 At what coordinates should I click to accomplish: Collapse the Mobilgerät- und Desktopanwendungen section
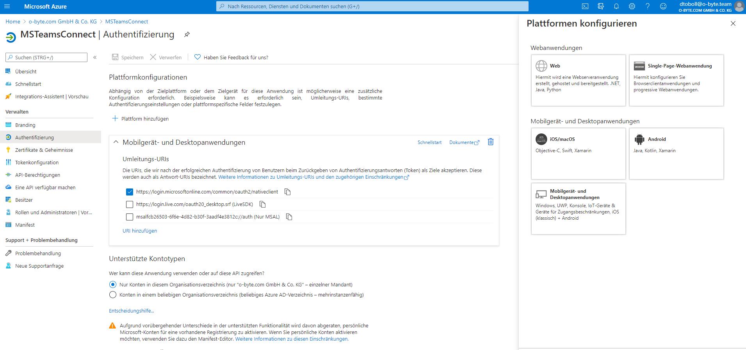116,142
